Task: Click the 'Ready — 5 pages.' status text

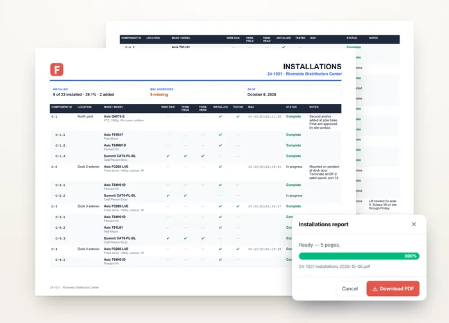Action: 319,245
